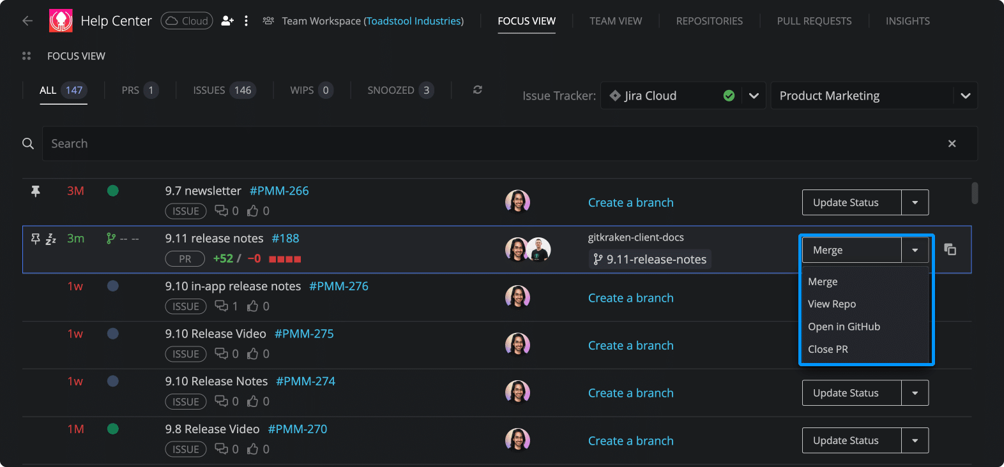Open the Toadstool Industries link
Screen dimensions: 1004x467
point(414,21)
